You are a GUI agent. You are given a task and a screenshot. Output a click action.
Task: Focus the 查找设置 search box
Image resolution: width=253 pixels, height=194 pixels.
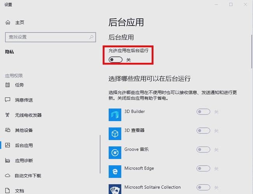point(51,37)
